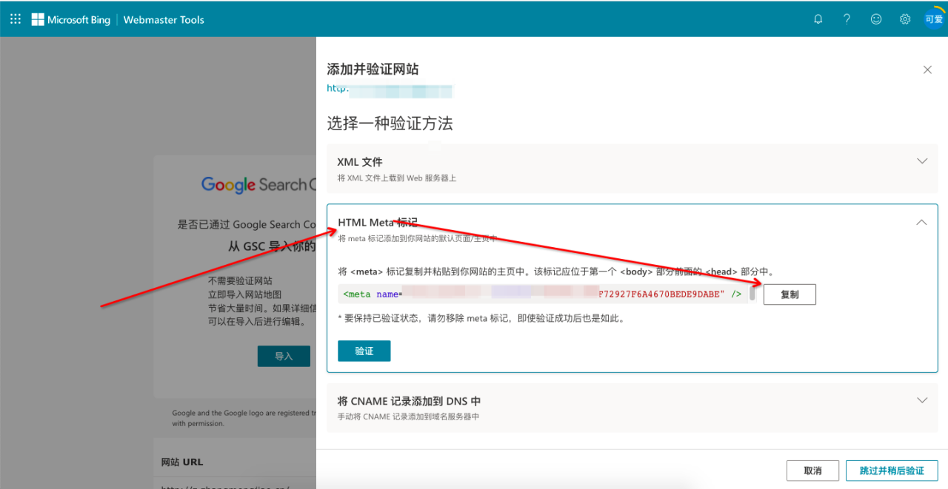The height and width of the screenshot is (489, 948).
Task: Click the feedback smiley icon
Action: (x=876, y=19)
